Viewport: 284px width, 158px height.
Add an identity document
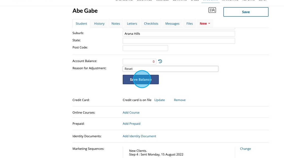[x=139, y=136]
